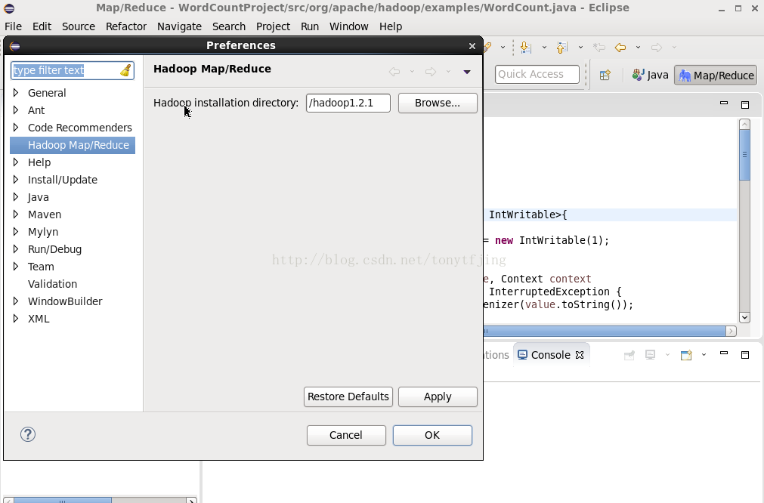Expand the Ant preferences node
The height and width of the screenshot is (503, 764).
16,110
